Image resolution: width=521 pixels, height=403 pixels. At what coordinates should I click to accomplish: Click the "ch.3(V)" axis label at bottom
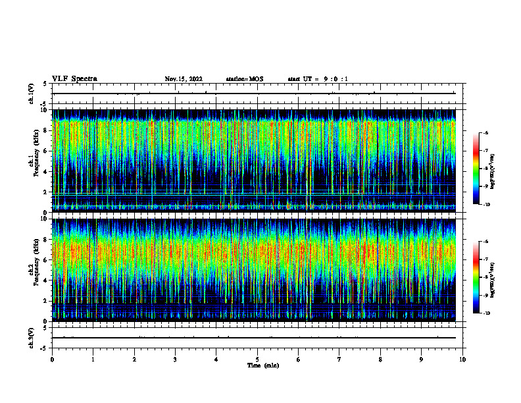(31, 338)
